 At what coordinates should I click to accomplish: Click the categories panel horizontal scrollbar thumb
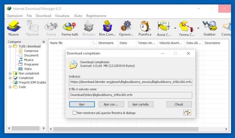coord(26,128)
